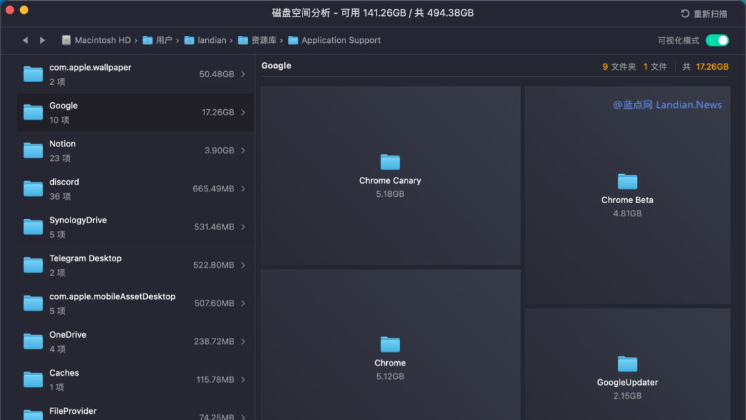Expand Google row with its chevron

pyautogui.click(x=243, y=113)
